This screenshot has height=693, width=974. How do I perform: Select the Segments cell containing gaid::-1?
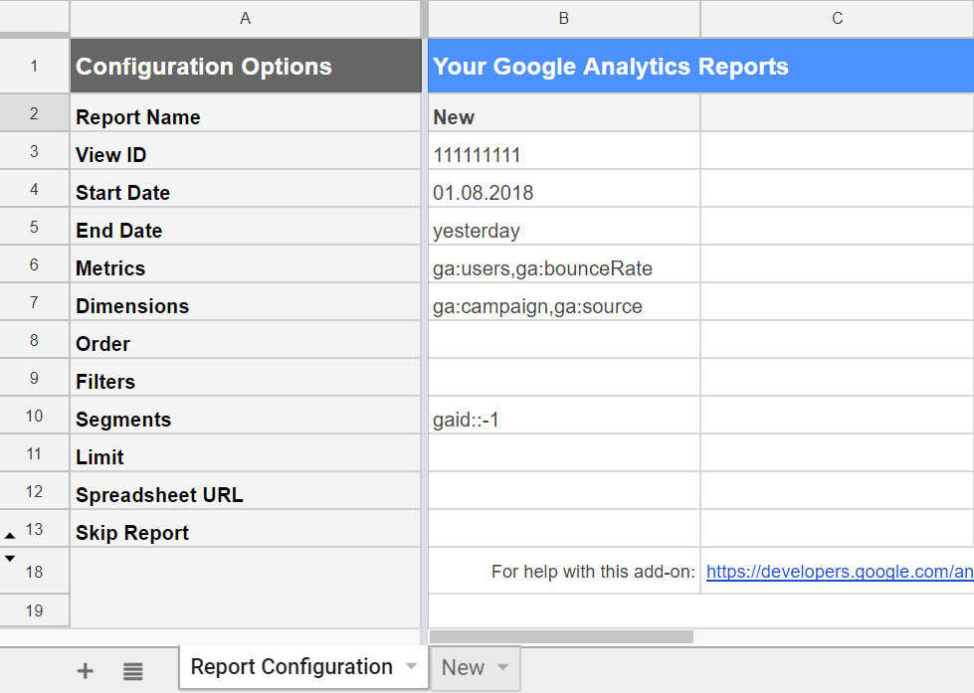[x=564, y=420]
